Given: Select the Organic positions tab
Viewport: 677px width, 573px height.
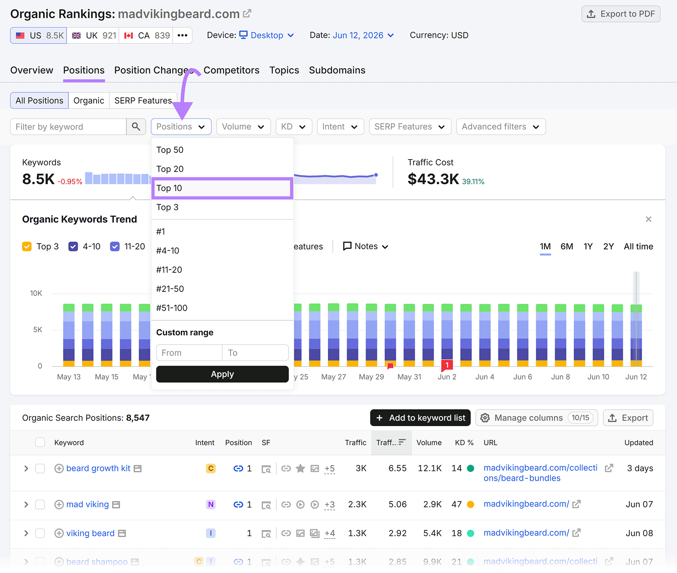Looking at the screenshot, I should (89, 100).
